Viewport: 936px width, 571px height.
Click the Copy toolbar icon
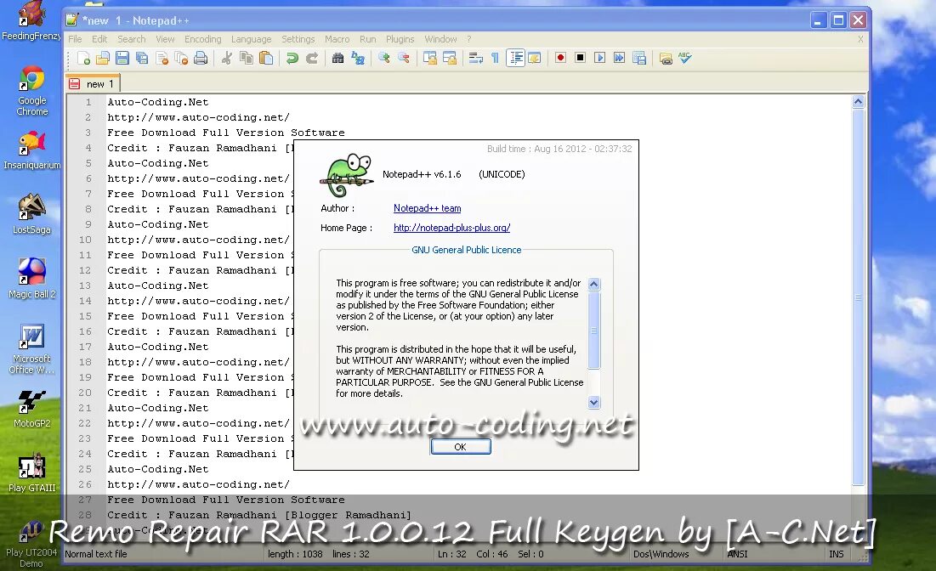[x=247, y=58]
